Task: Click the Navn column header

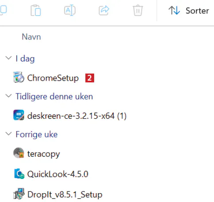Action: pos(31,37)
